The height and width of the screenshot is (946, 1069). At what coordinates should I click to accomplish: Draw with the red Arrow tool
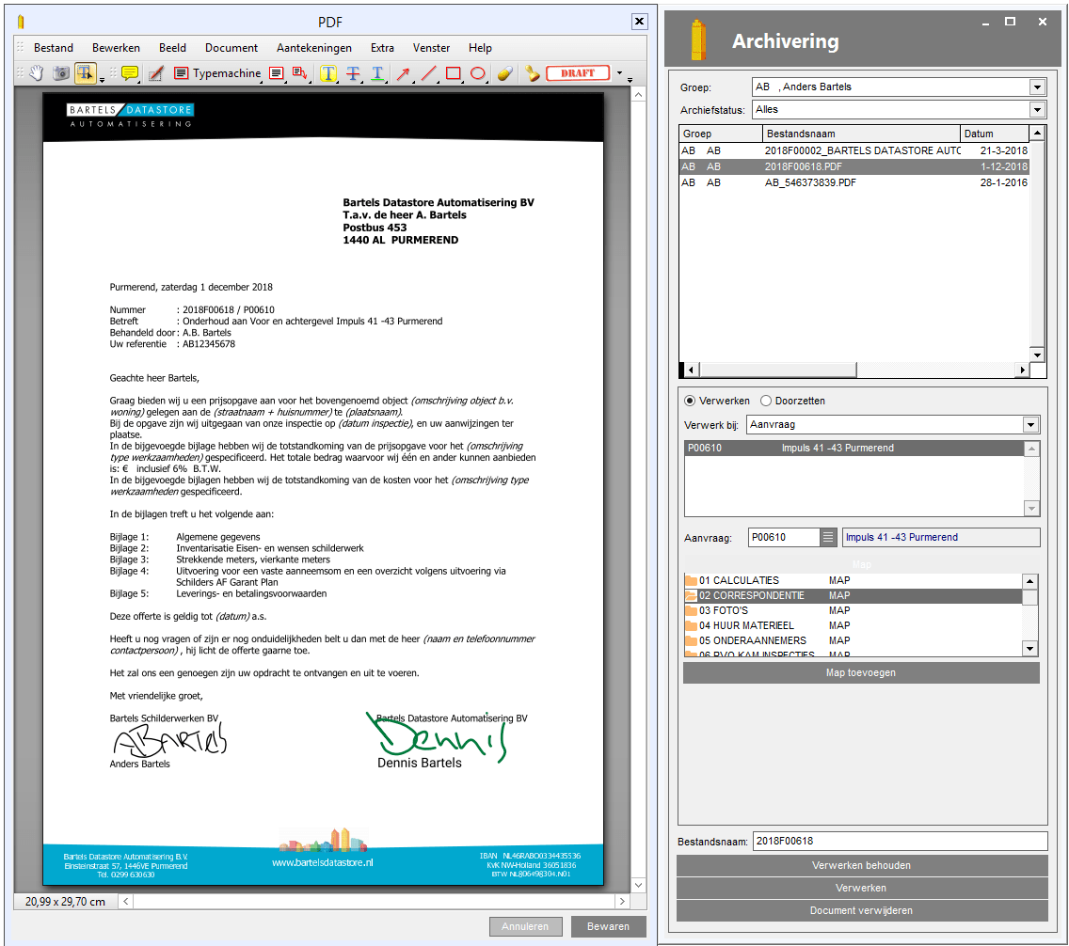point(404,72)
